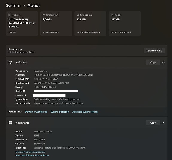
Task: Click the Storage drive icon
Action: 112,15
